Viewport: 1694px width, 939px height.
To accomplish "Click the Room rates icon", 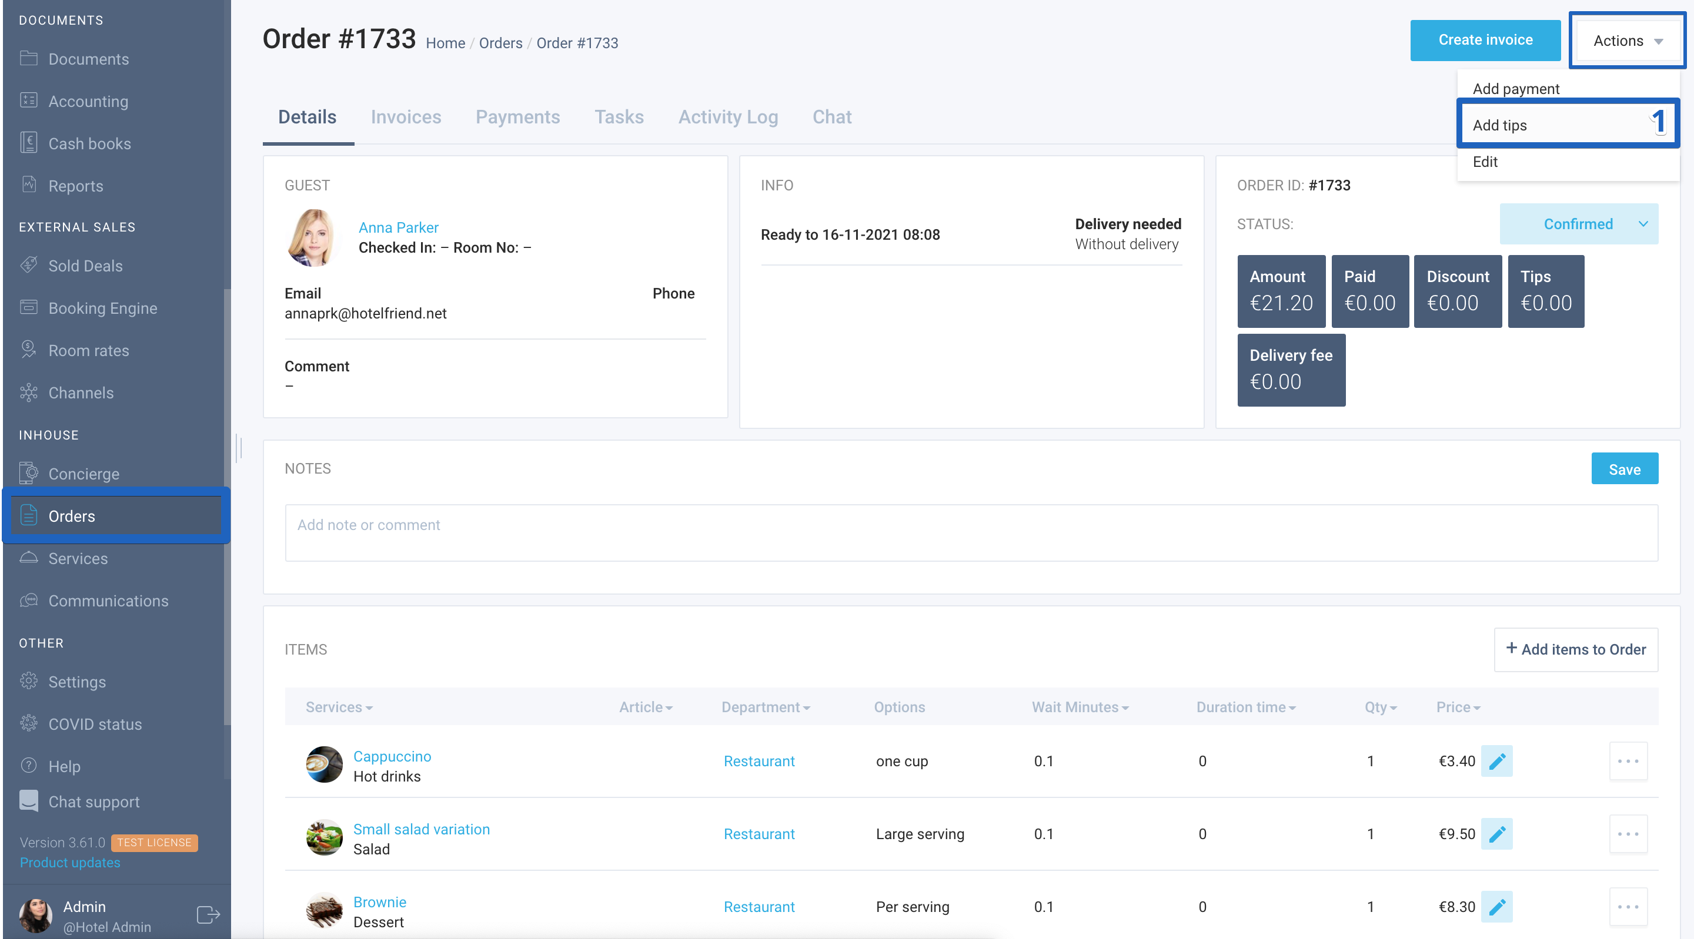I will click(28, 350).
